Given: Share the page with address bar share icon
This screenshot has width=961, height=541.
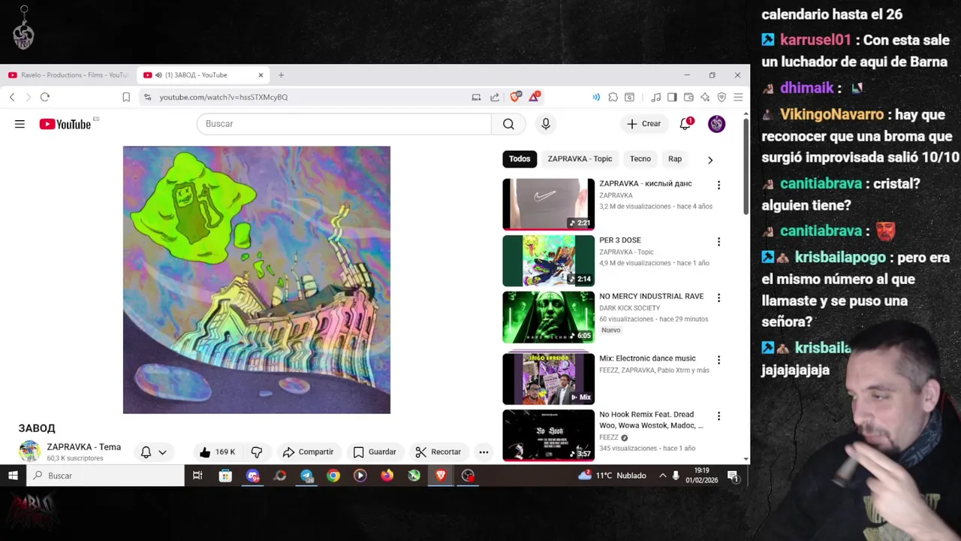Looking at the screenshot, I should (x=495, y=97).
